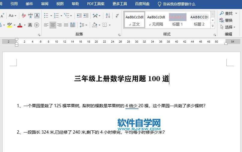Click the right indent marker on the ruler
This screenshot has height=152, width=242.
(x=226, y=43)
